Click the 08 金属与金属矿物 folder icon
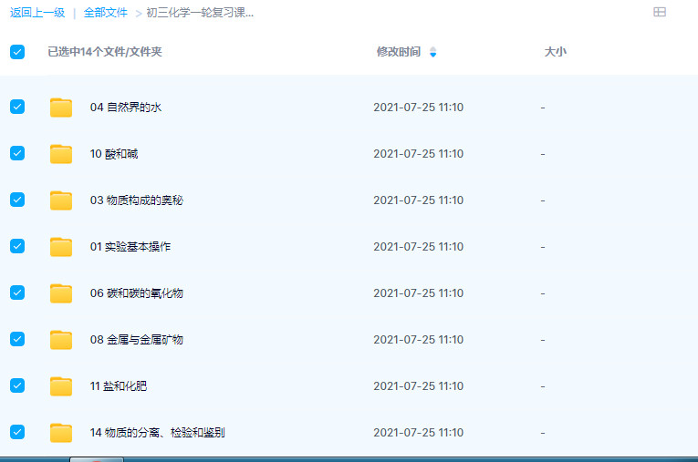 click(x=61, y=340)
